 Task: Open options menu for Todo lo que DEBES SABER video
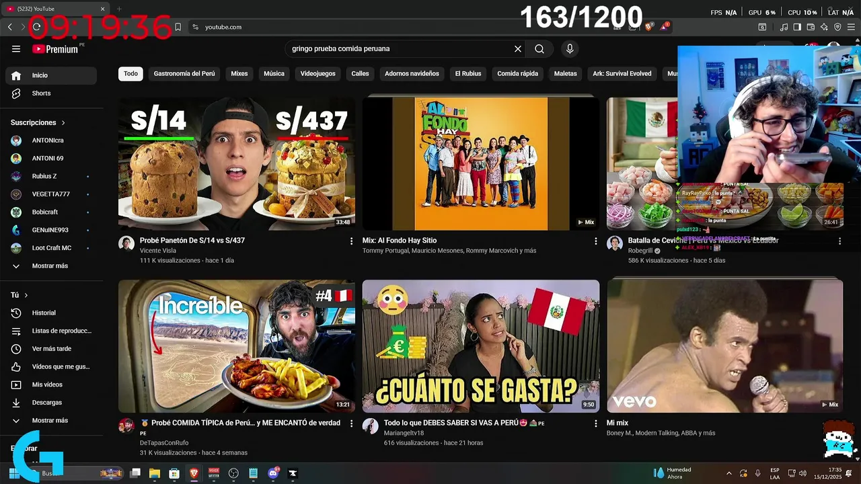[x=595, y=424]
